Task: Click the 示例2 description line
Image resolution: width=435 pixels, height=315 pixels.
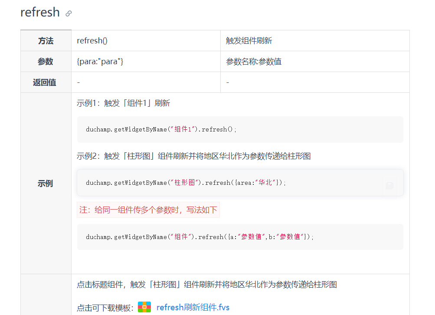Action: coord(193,156)
